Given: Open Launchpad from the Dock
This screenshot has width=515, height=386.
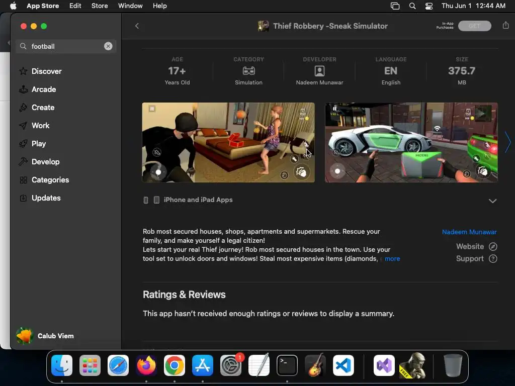Looking at the screenshot, I should 90,365.
